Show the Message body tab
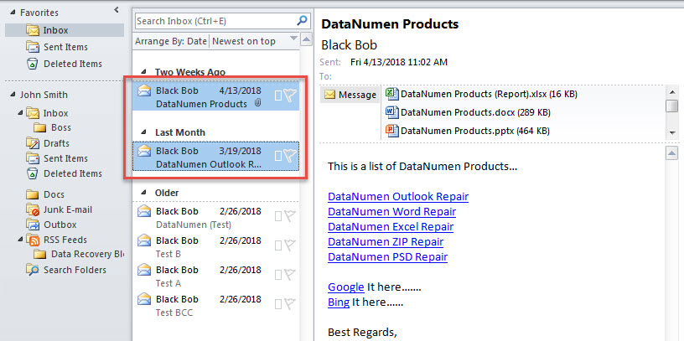Image resolution: width=684 pixels, height=341 pixels. [x=350, y=95]
